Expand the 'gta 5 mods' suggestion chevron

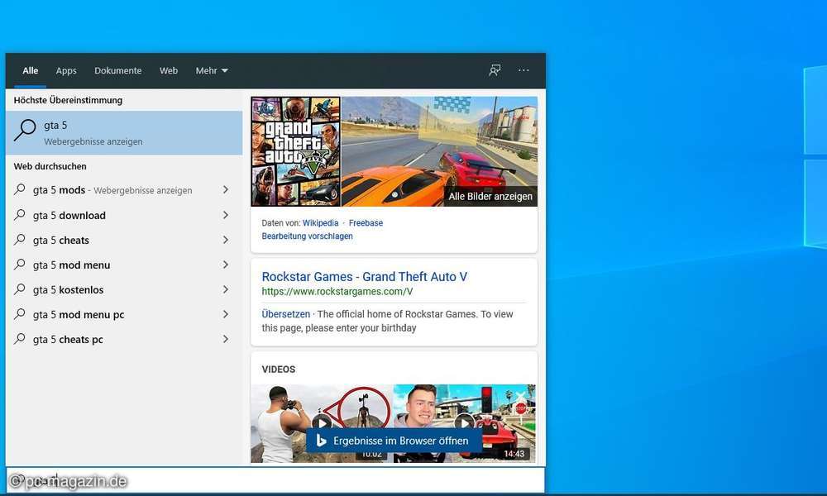click(x=225, y=189)
